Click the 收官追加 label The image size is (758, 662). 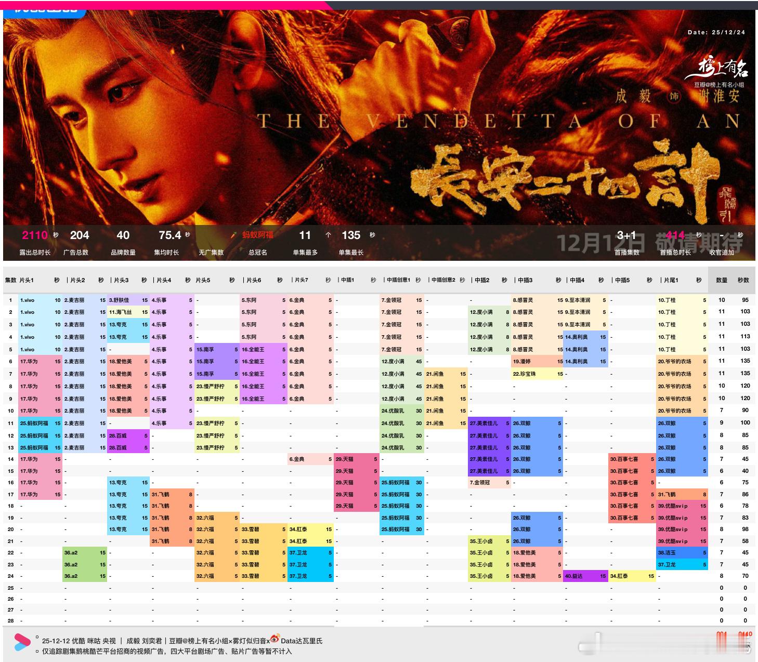point(722,253)
